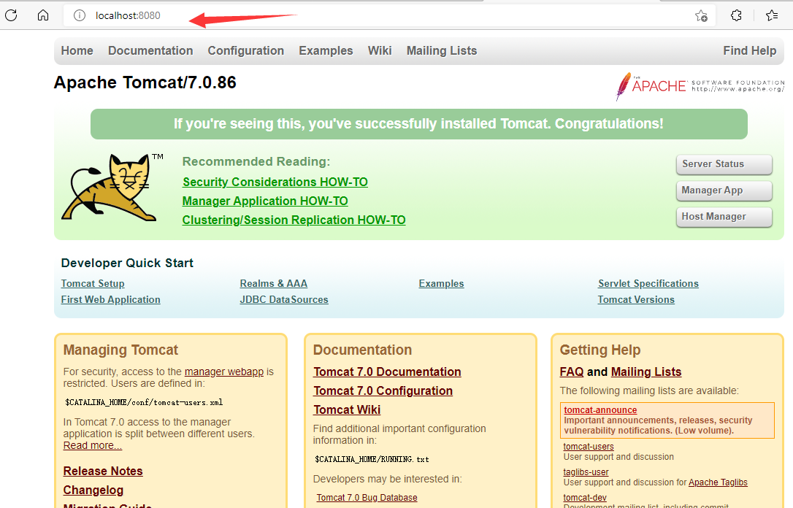The height and width of the screenshot is (508, 793).
Task: Open the Apache Taglibs link
Action: click(x=718, y=482)
